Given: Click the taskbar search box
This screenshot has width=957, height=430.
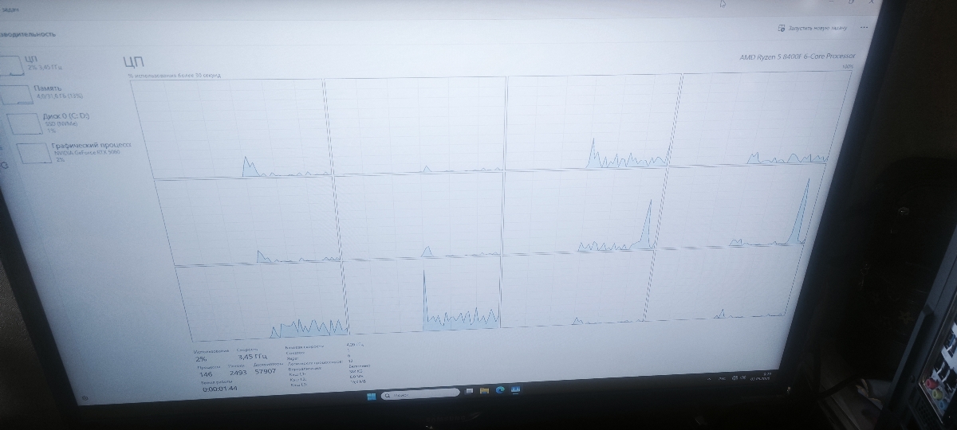Looking at the screenshot, I should coord(420,393).
